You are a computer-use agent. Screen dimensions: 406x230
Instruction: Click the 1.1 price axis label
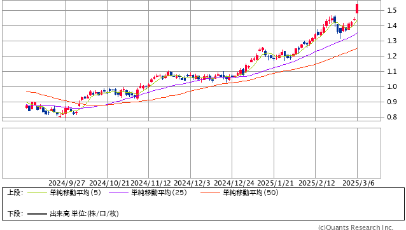[392, 71]
